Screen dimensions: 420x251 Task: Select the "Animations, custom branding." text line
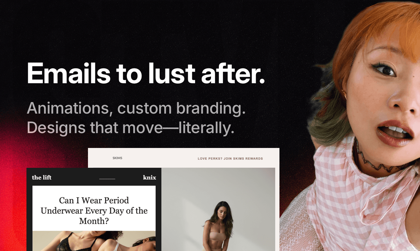(x=136, y=108)
